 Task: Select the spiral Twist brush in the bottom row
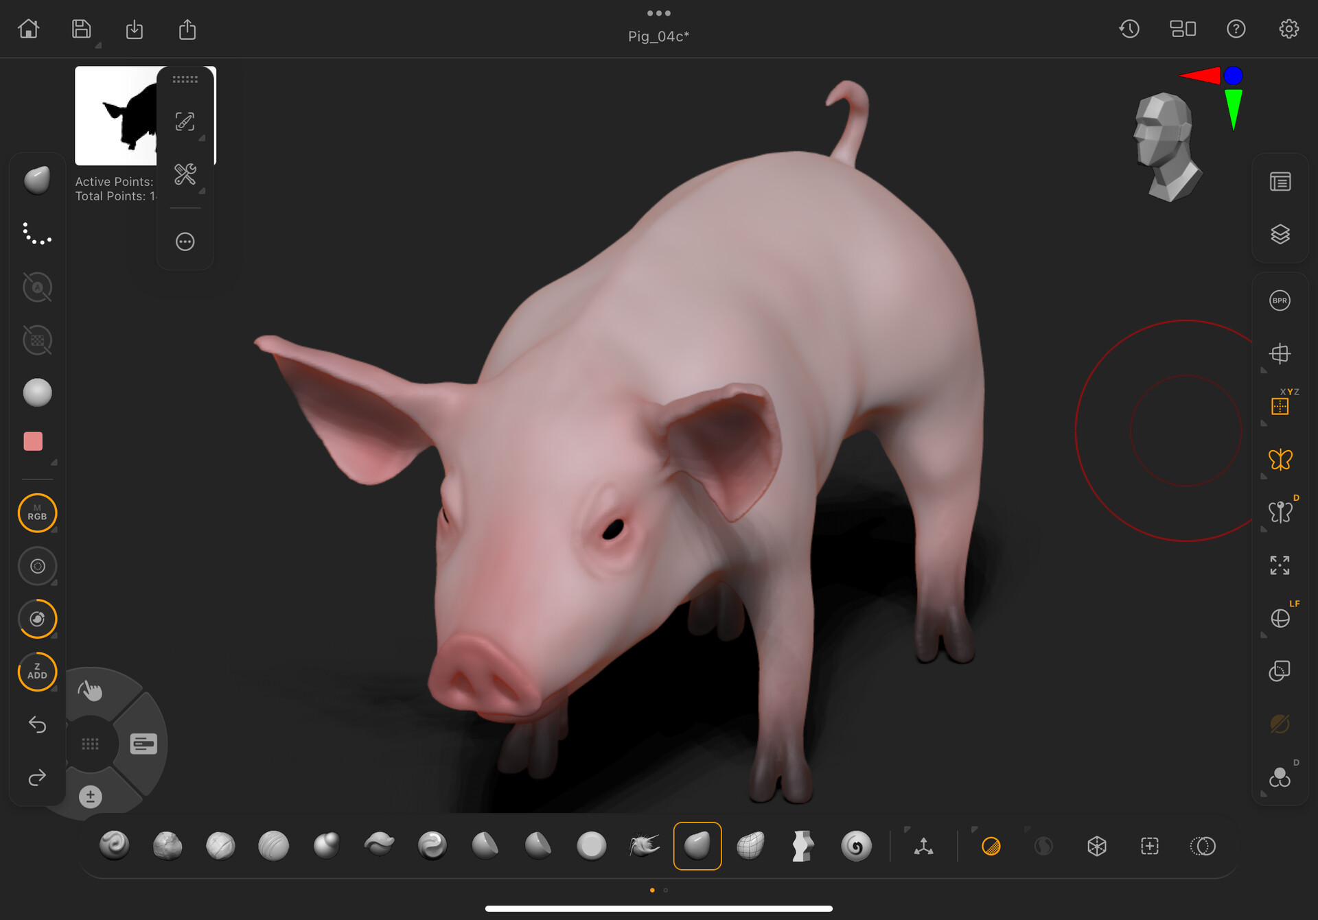click(x=856, y=846)
